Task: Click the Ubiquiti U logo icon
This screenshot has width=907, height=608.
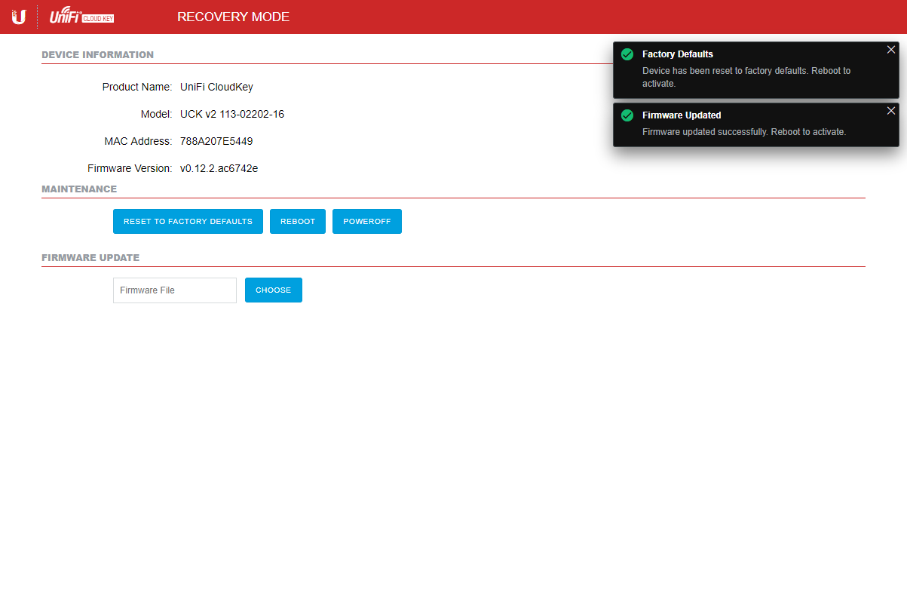Action: point(19,17)
